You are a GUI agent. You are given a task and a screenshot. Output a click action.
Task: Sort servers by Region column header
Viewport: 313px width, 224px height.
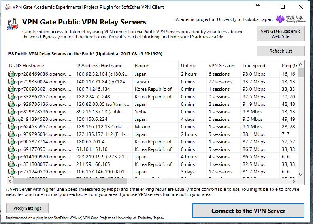(155, 66)
